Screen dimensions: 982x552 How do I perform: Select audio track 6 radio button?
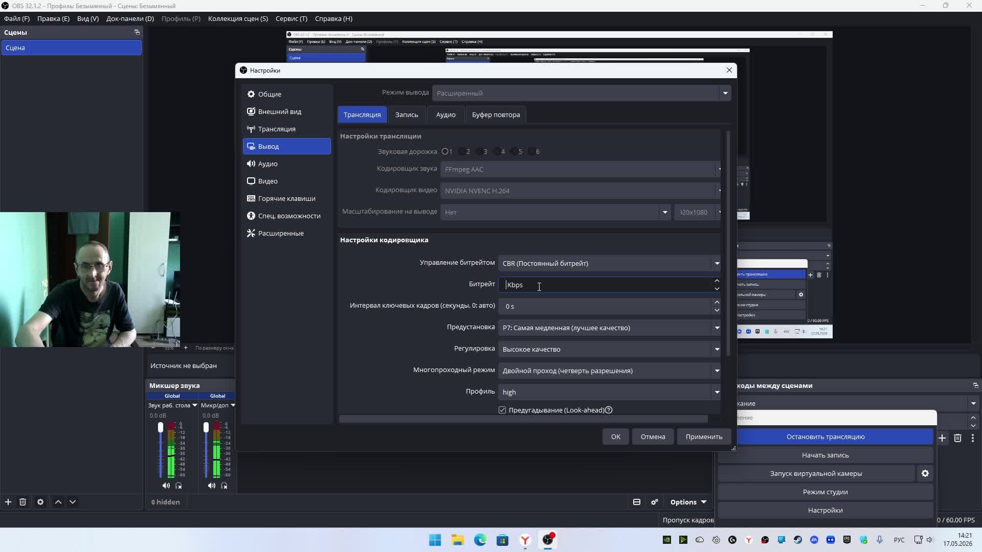pos(532,151)
